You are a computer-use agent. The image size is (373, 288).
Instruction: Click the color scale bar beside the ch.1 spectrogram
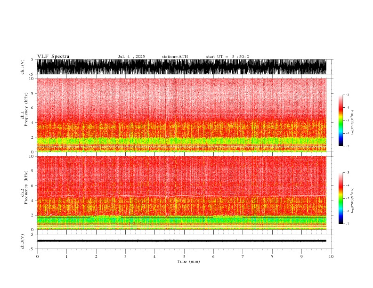coord(341,120)
